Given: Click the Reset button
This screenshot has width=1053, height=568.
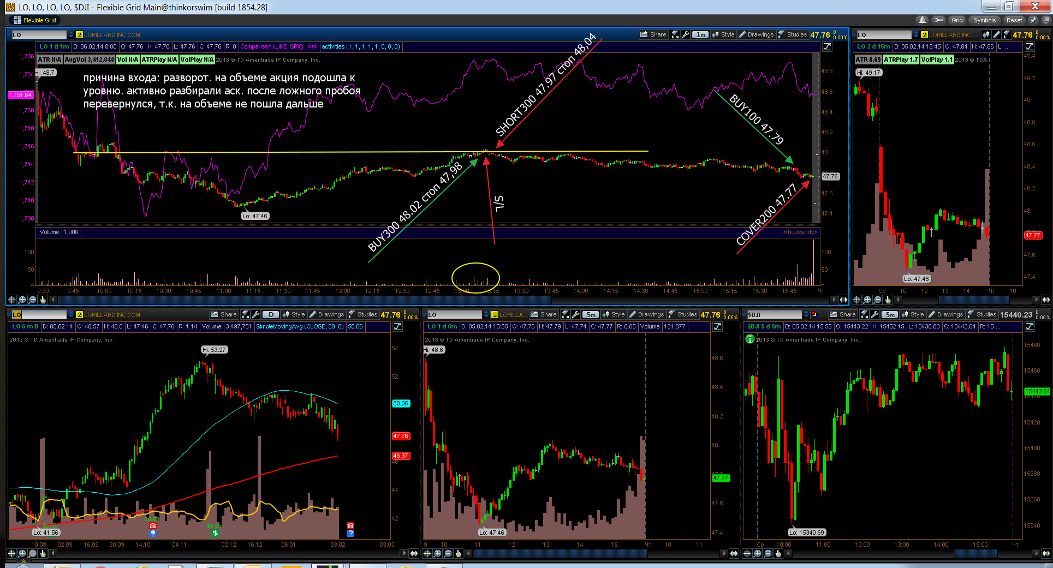Looking at the screenshot, I should click(1014, 20).
